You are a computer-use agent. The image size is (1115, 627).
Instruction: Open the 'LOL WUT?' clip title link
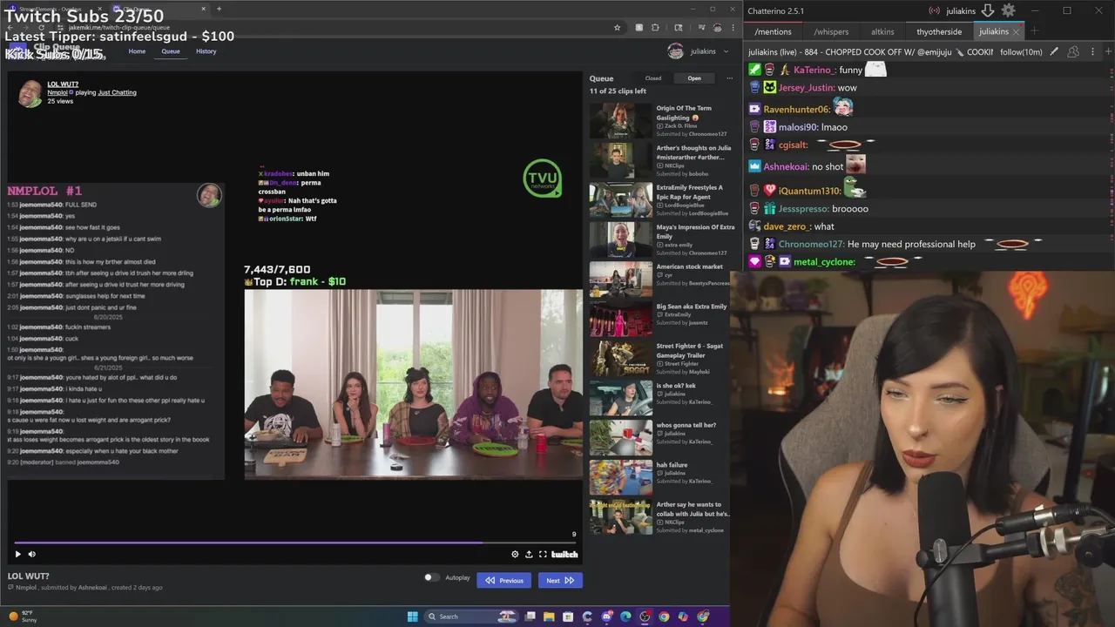(x=63, y=84)
